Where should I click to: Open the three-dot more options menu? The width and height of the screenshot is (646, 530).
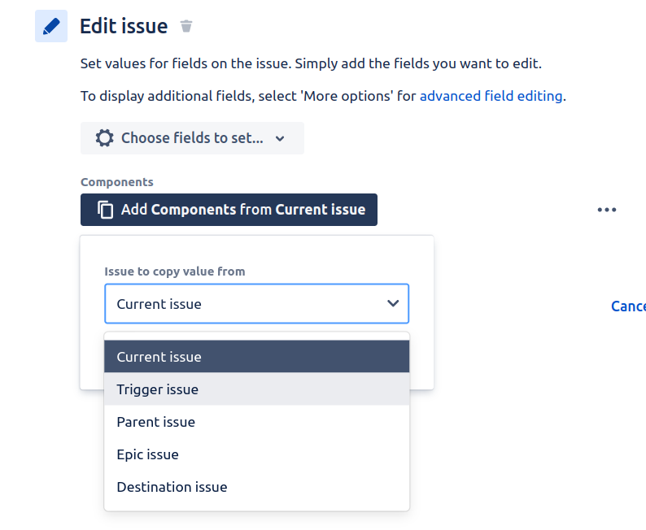click(x=607, y=210)
